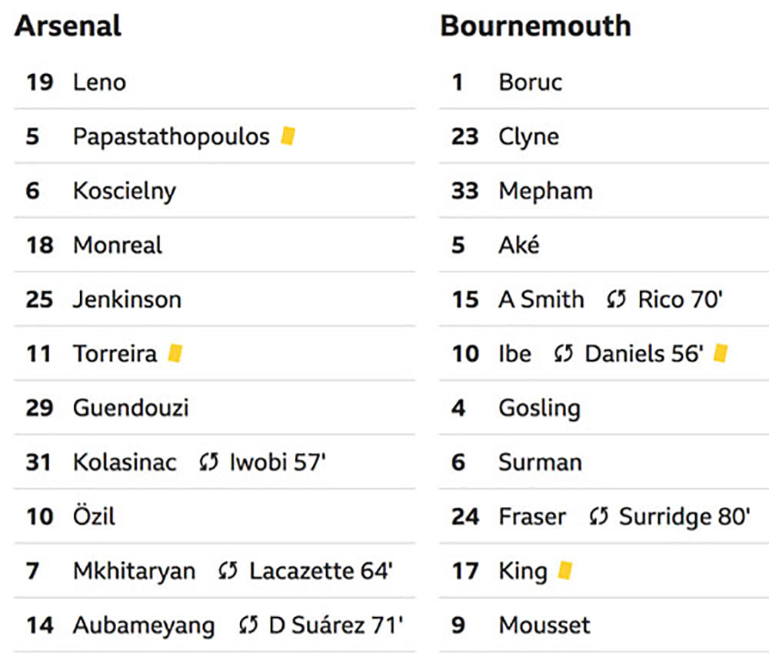
Task: Click Guendouzi in the Arsenal lineup
Action: (131, 408)
